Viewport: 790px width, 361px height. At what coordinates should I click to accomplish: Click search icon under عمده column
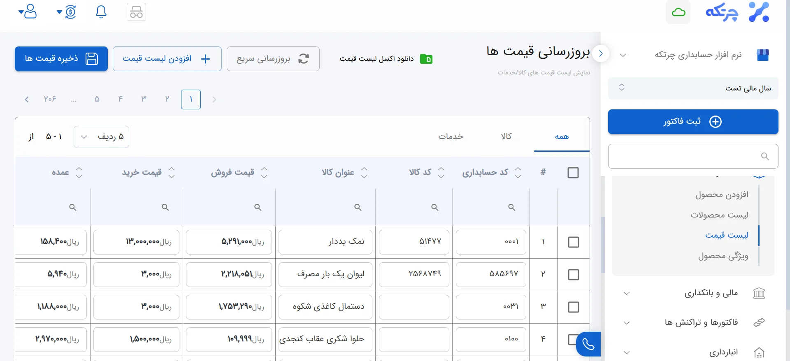[x=73, y=207]
